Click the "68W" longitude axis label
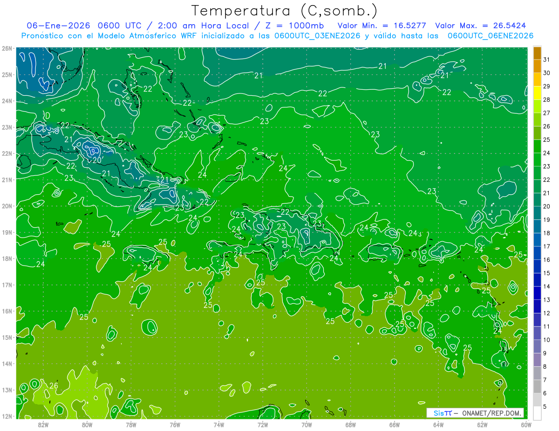 350,424
